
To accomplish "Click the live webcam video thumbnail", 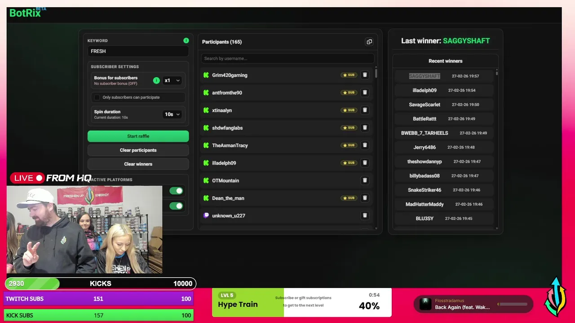I will [x=84, y=229].
